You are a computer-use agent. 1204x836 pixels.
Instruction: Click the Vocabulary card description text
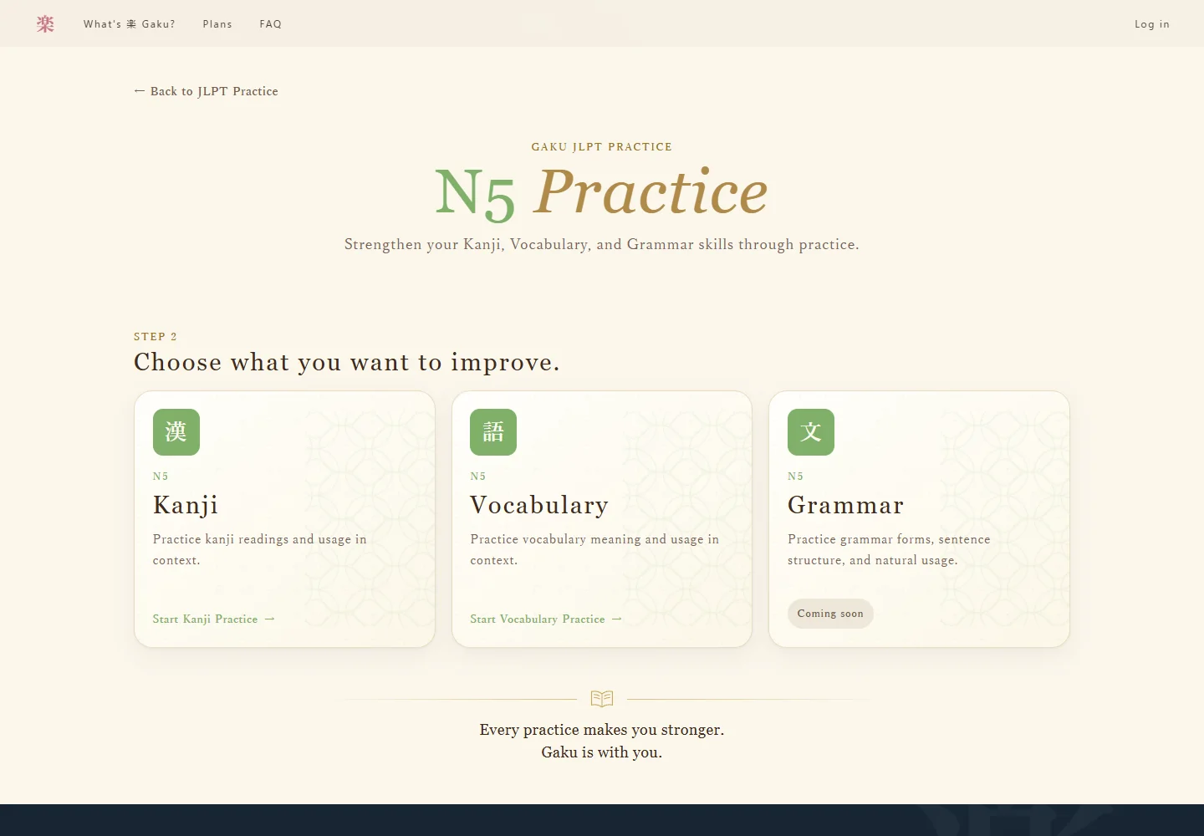pos(594,550)
